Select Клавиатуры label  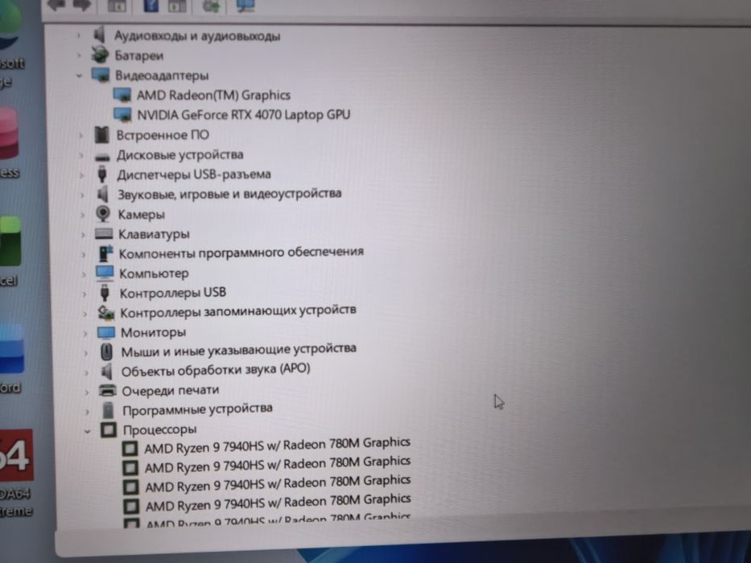pyautogui.click(x=154, y=234)
